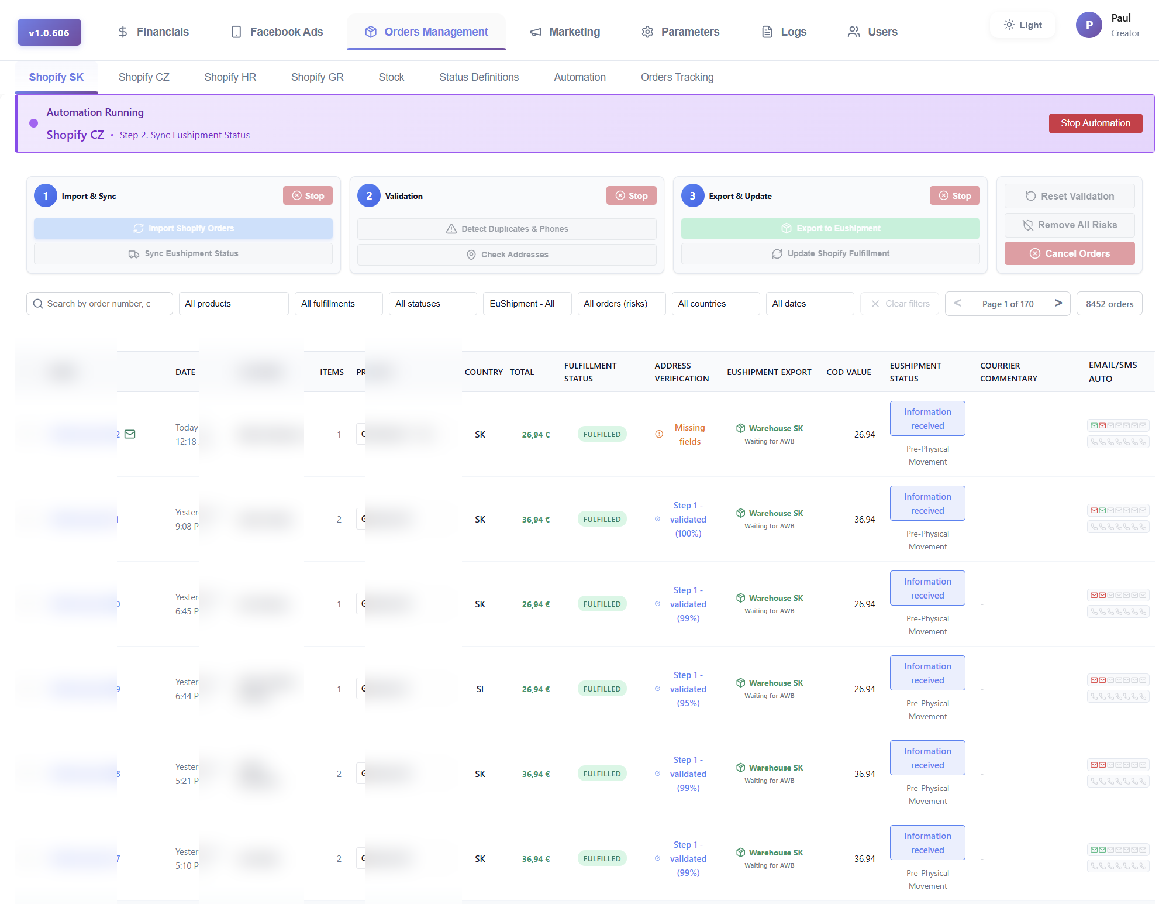The height and width of the screenshot is (904, 1159).
Task: Click the search magnifier icon in the order search bar
Action: coord(39,304)
